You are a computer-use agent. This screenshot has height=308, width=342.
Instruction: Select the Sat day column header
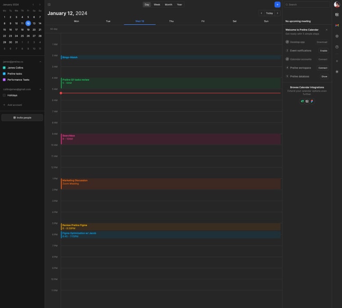[235, 21]
